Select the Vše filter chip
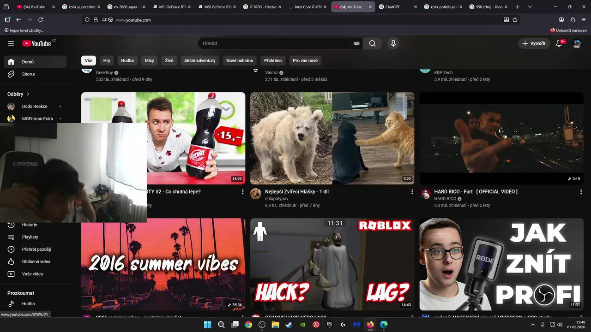591x332 pixels. [x=88, y=60]
